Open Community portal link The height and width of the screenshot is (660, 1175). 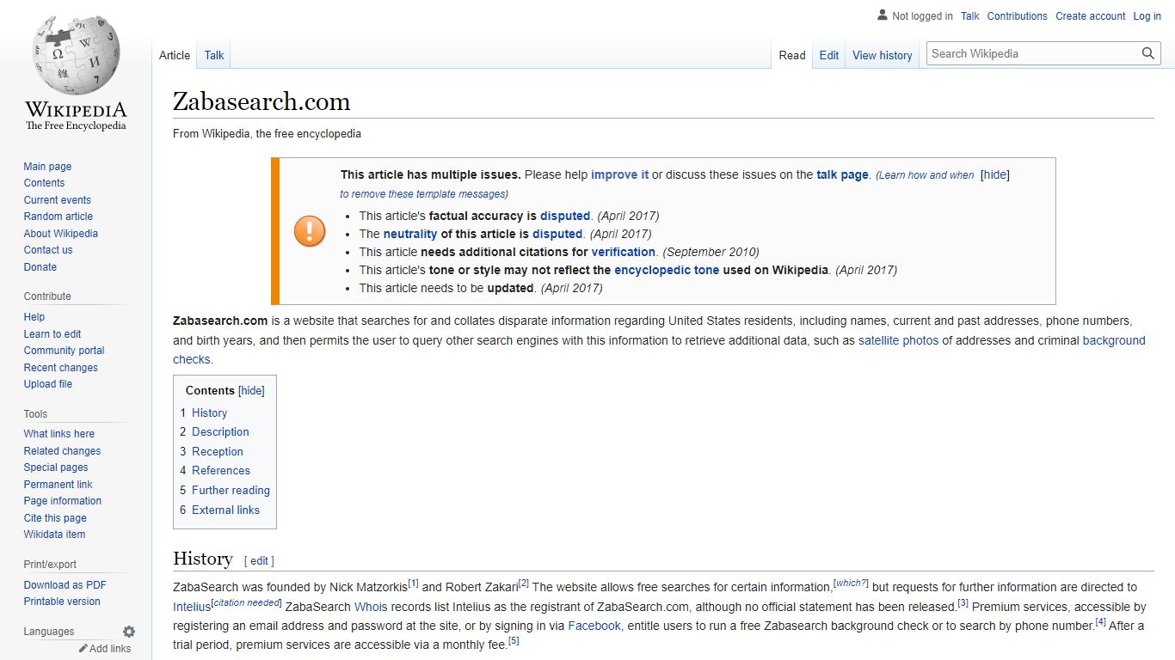[65, 351]
